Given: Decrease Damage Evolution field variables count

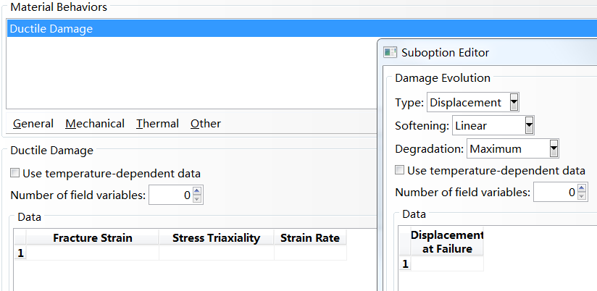Looking at the screenshot, I should pyautogui.click(x=583, y=197).
